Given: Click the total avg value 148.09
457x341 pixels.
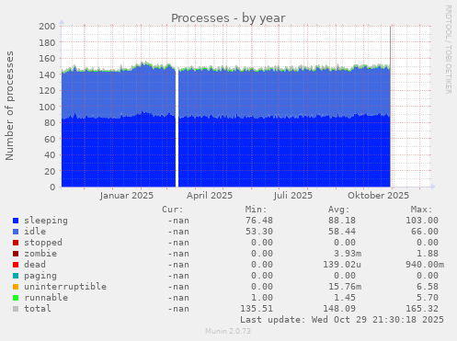Looking at the screenshot, I should pos(339,309).
